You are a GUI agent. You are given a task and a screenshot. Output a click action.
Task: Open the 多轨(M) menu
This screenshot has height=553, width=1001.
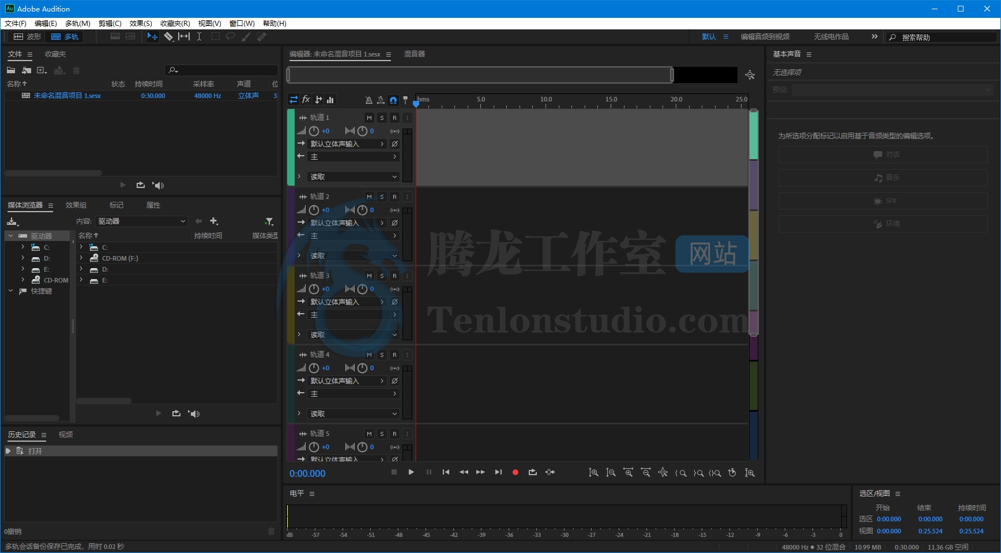click(78, 24)
